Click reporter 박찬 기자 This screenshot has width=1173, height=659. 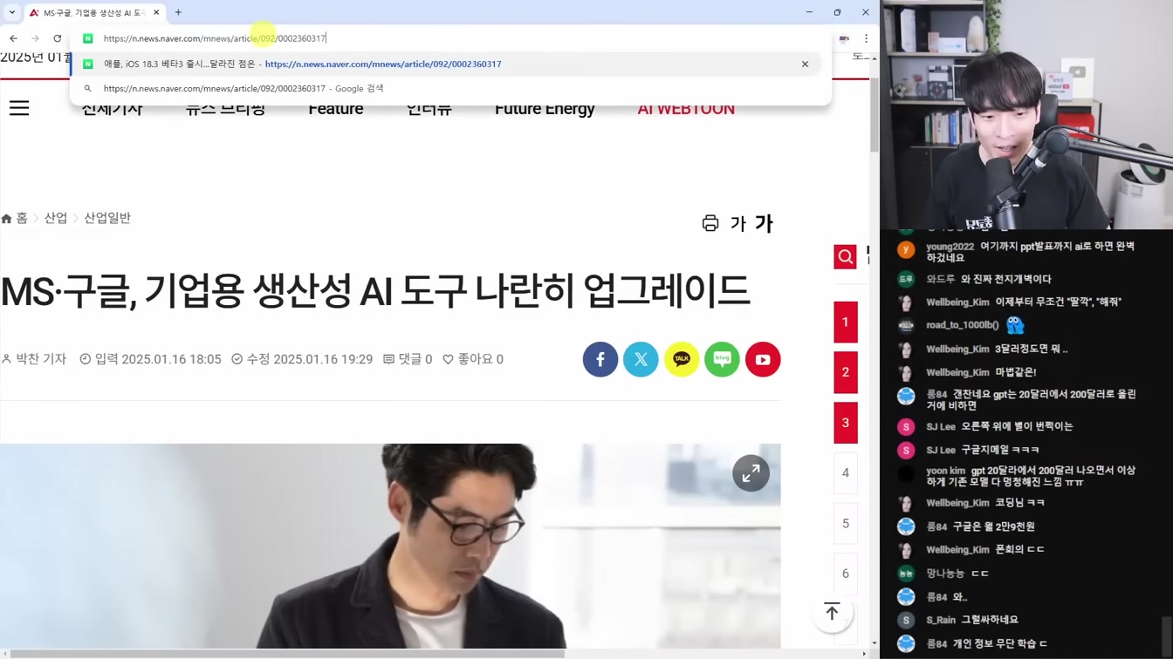pyautogui.click(x=34, y=359)
